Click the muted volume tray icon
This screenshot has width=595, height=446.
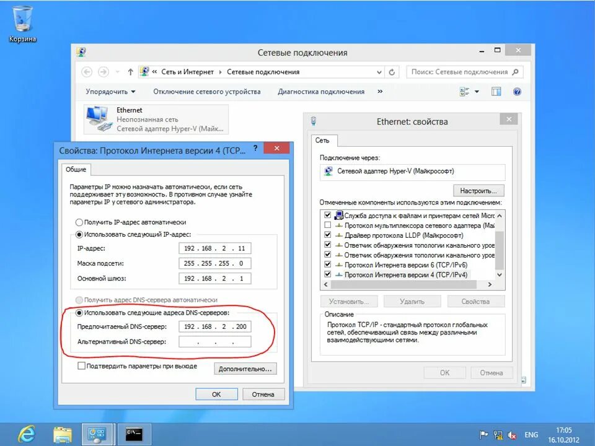(x=512, y=435)
